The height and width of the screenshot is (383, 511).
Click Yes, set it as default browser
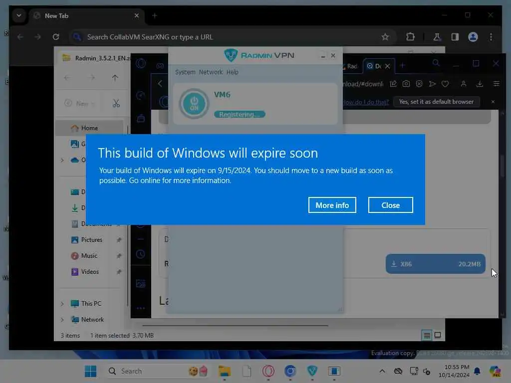point(436,102)
